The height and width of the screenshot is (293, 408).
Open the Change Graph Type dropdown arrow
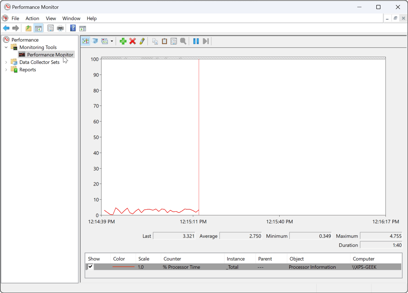(x=112, y=41)
